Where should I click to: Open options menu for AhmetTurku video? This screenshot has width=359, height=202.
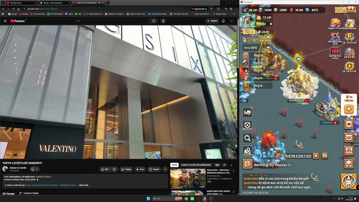point(233,171)
